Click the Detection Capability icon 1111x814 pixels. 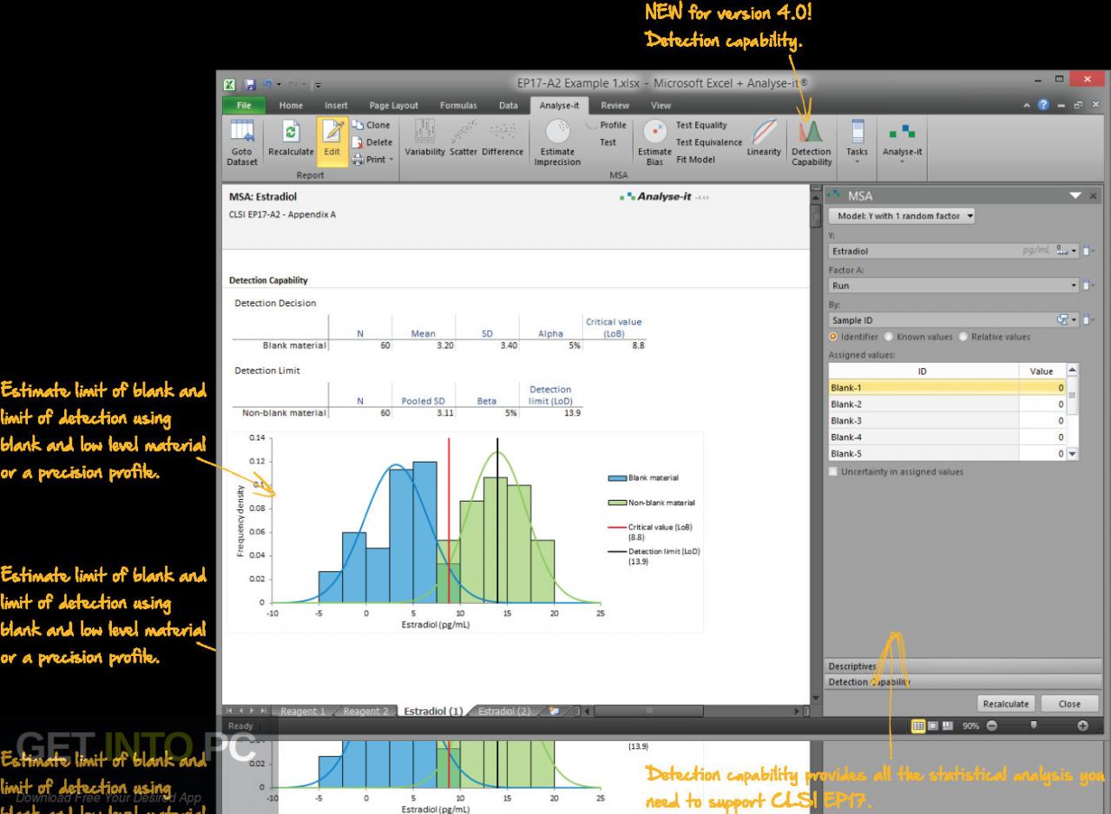[x=812, y=143]
